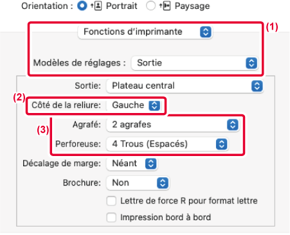
Task: Open the Perforeuse 4 Trous (Espacés) menu
Action: coord(167,144)
